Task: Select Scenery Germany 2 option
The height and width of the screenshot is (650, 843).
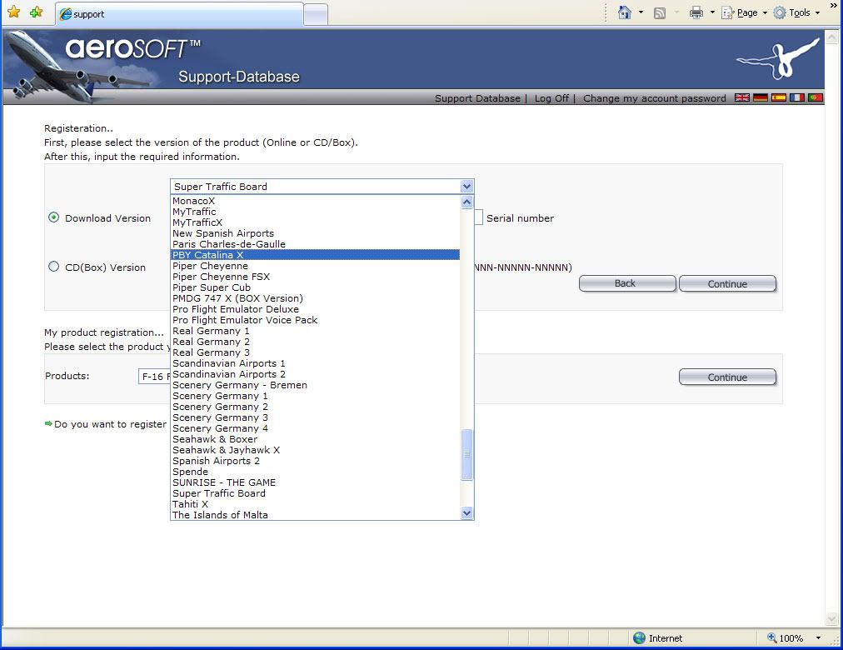Action: (x=315, y=407)
